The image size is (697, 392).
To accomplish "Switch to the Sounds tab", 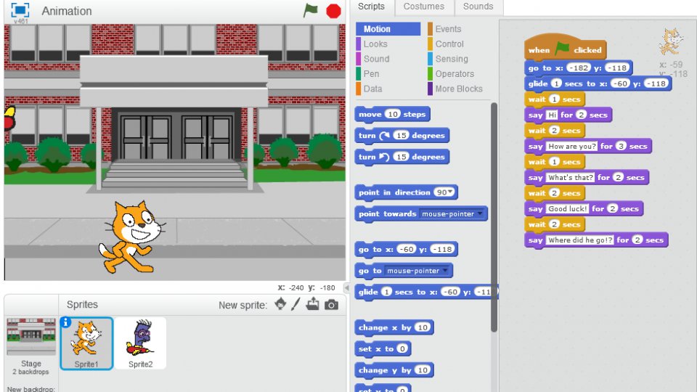I will point(478,7).
